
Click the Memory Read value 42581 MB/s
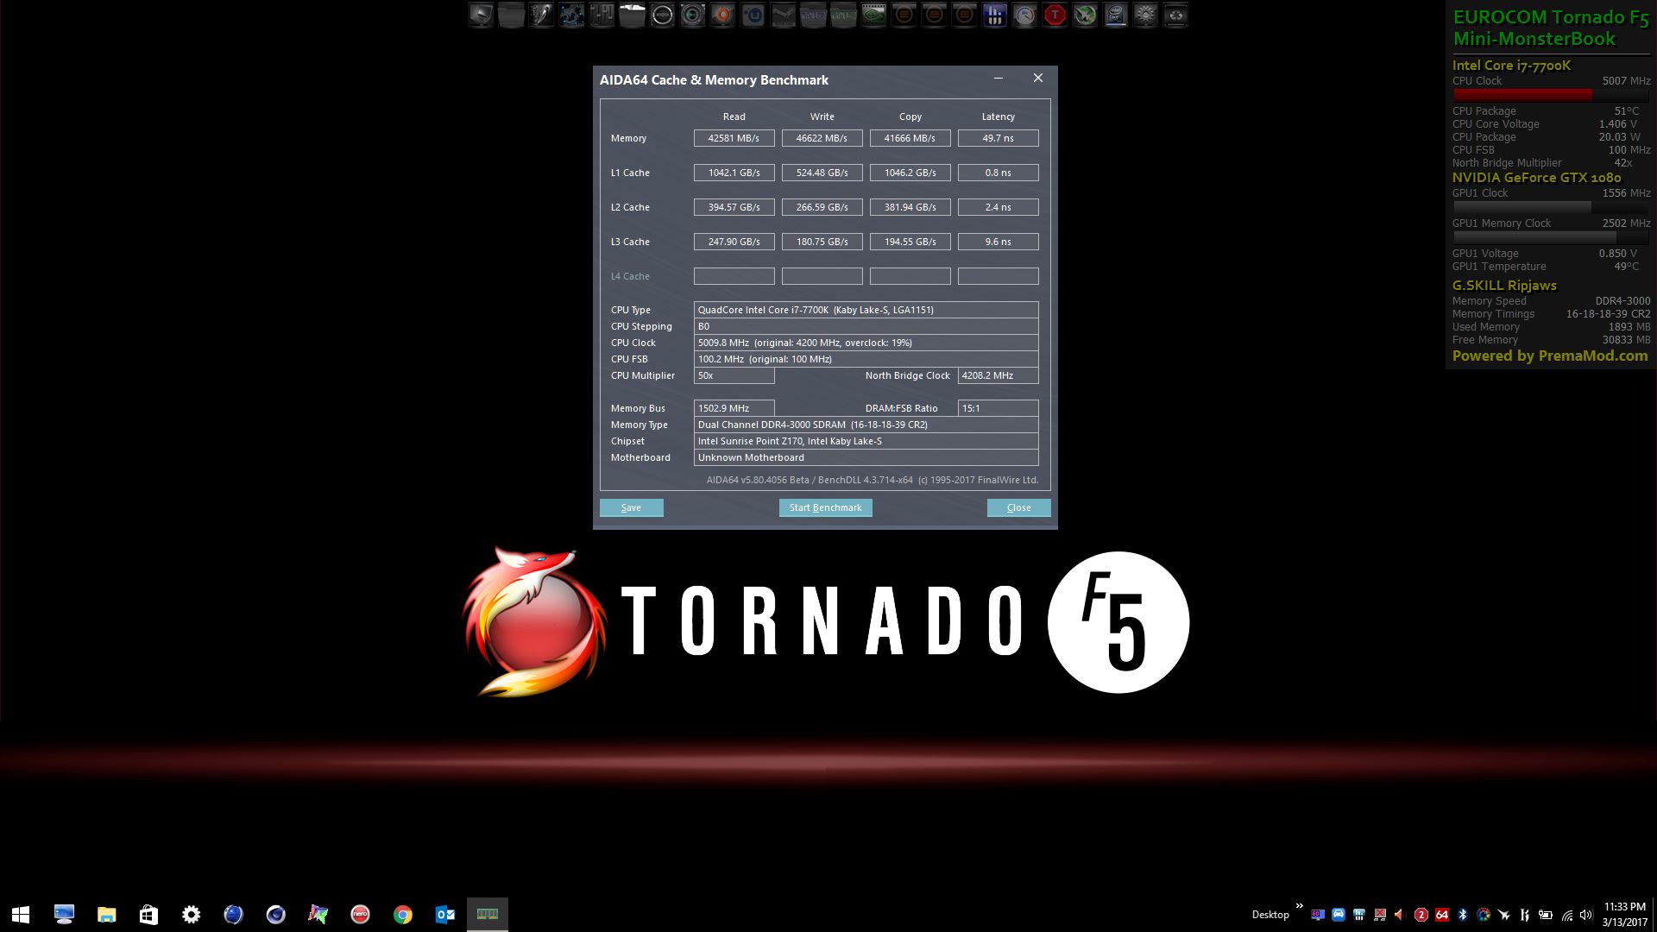[734, 138]
